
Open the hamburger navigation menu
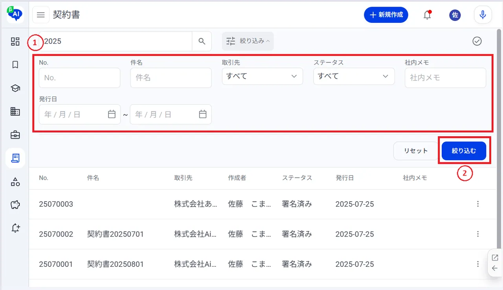41,15
